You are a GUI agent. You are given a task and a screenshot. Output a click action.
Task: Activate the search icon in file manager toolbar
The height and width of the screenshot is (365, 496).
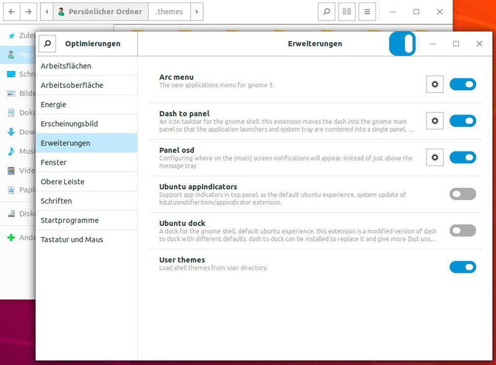[x=327, y=11]
